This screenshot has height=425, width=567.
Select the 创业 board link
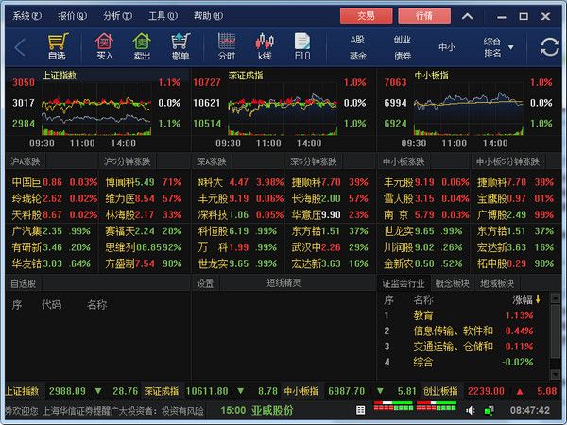point(402,40)
